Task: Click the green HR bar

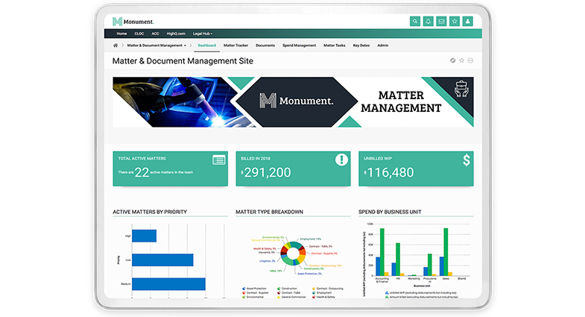Action: click(398, 260)
